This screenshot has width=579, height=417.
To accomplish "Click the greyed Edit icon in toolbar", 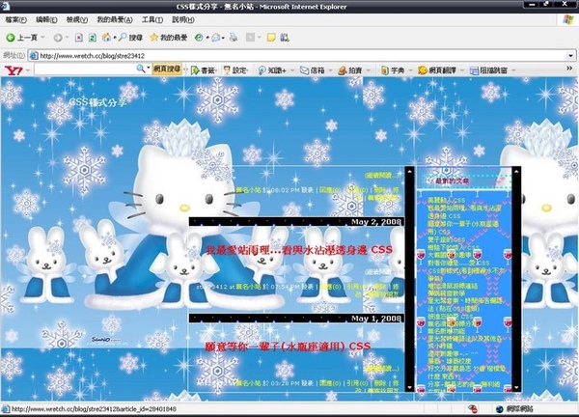I will coord(250,38).
